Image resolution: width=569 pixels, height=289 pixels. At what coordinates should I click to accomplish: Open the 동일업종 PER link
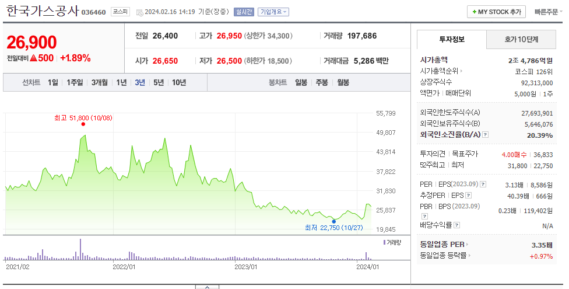click(444, 244)
